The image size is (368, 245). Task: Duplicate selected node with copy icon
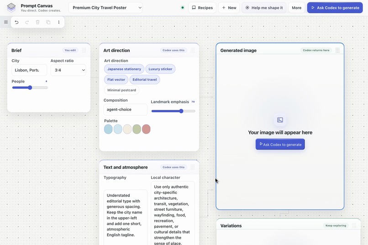(48, 22)
